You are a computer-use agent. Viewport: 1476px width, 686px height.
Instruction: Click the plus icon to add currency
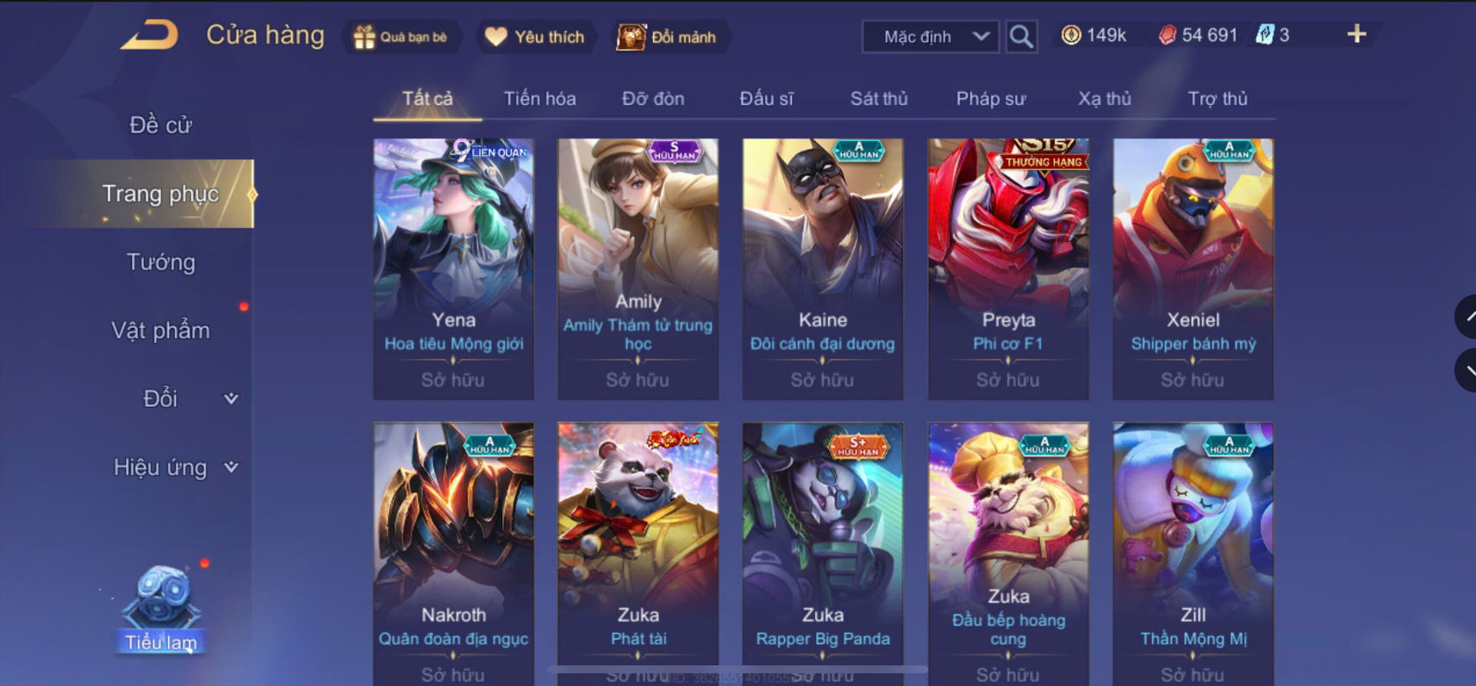[1356, 34]
